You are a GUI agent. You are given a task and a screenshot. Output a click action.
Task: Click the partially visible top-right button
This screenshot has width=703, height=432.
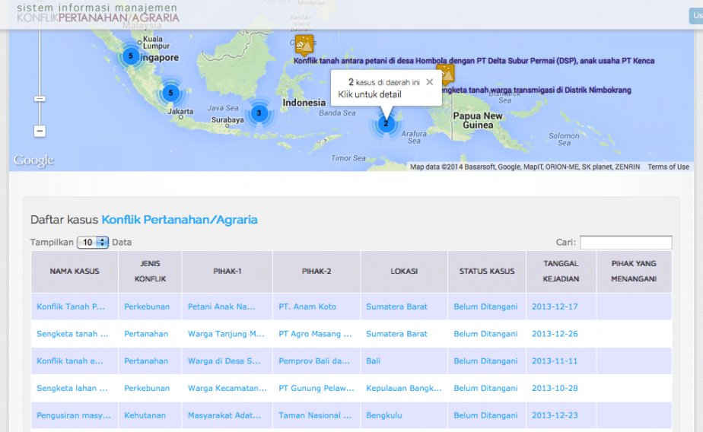[696, 16]
